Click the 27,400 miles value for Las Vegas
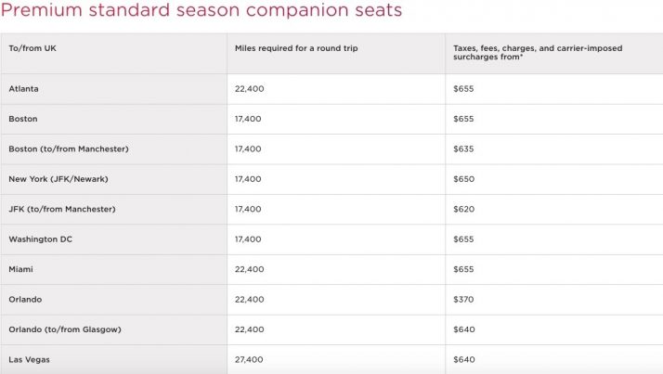The width and height of the screenshot is (663, 374). click(x=249, y=359)
